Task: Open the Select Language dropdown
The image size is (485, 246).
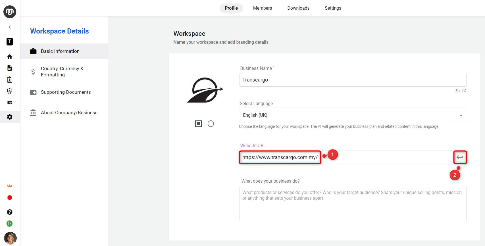Action: (x=353, y=115)
